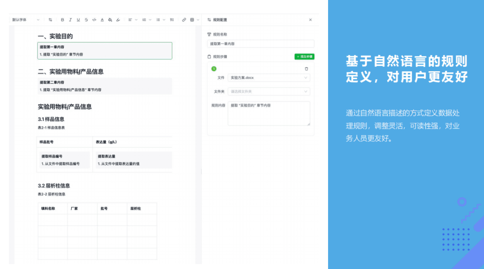Apply italic formatting
The height and width of the screenshot is (269, 484).
click(70, 20)
